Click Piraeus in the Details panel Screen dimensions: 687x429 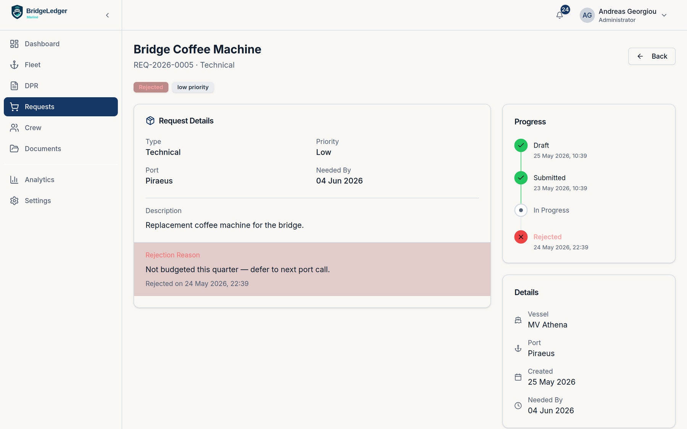(541, 353)
